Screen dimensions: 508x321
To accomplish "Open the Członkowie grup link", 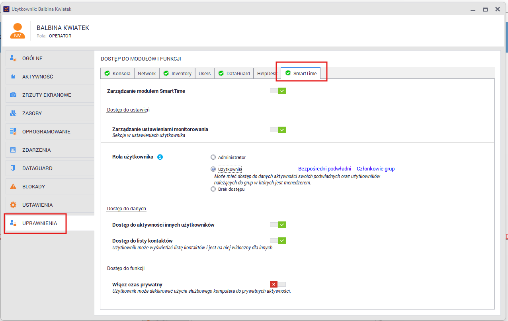I will 375,168.
